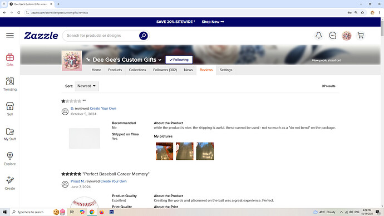This screenshot has width=384, height=216.
Task: Open Chrome three-dot menu
Action: click(x=380, y=12)
